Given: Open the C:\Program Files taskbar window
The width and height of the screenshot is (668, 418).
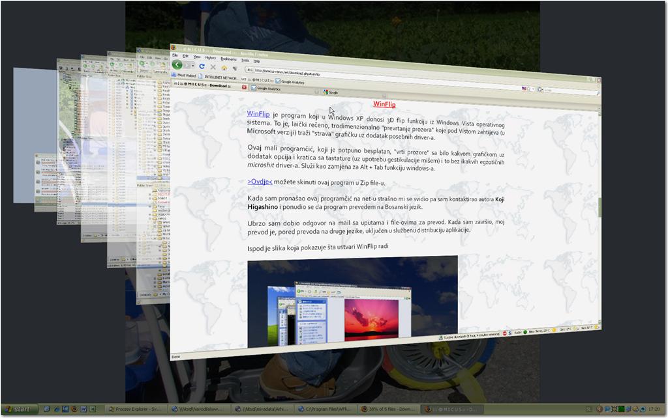Looking at the screenshot, I should coord(325,409).
